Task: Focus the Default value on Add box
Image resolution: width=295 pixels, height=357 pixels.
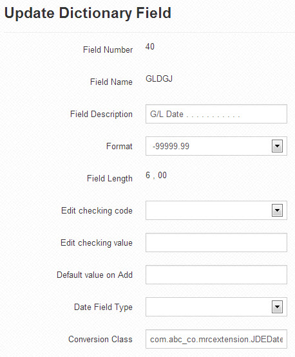Action: click(216, 275)
